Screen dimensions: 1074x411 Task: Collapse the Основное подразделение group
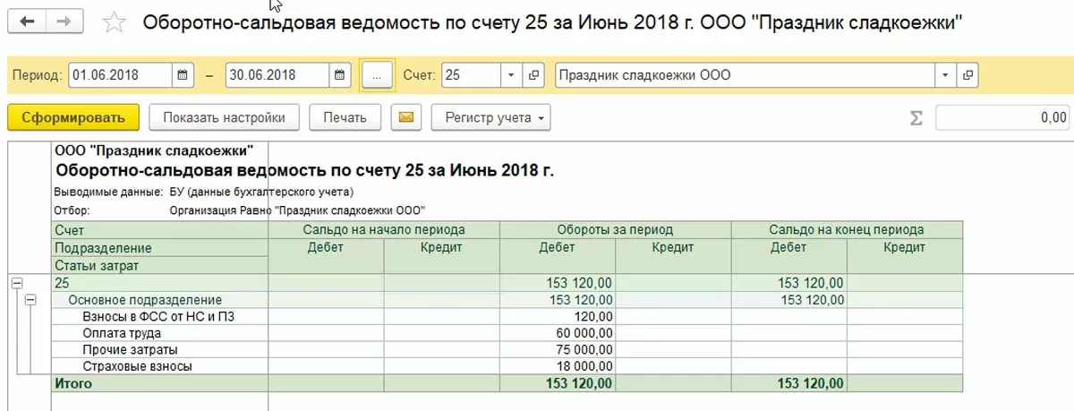[30, 300]
